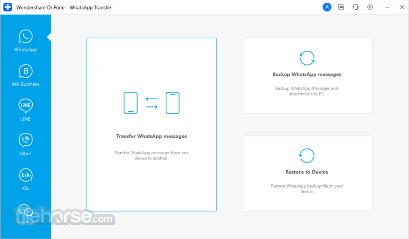Click the 'Transfer WhatsApp messages' heading
Screen dimensions: 409x239
point(152,136)
